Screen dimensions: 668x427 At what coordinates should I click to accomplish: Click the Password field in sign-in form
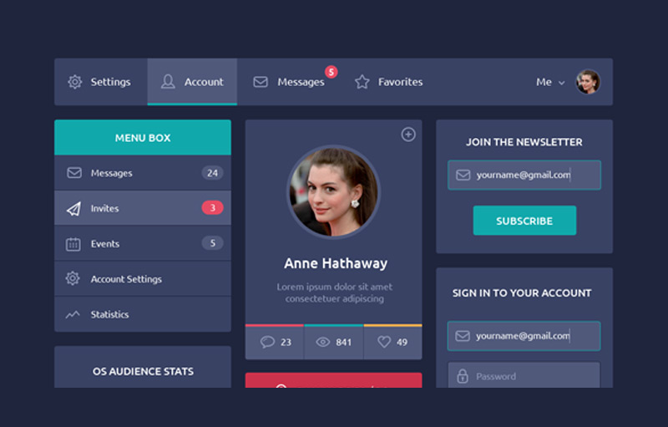click(x=524, y=376)
